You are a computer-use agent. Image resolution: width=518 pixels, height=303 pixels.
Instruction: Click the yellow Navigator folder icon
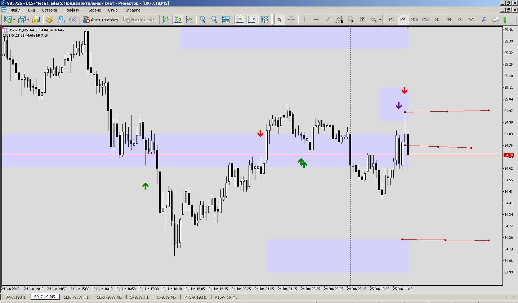click(x=49, y=19)
